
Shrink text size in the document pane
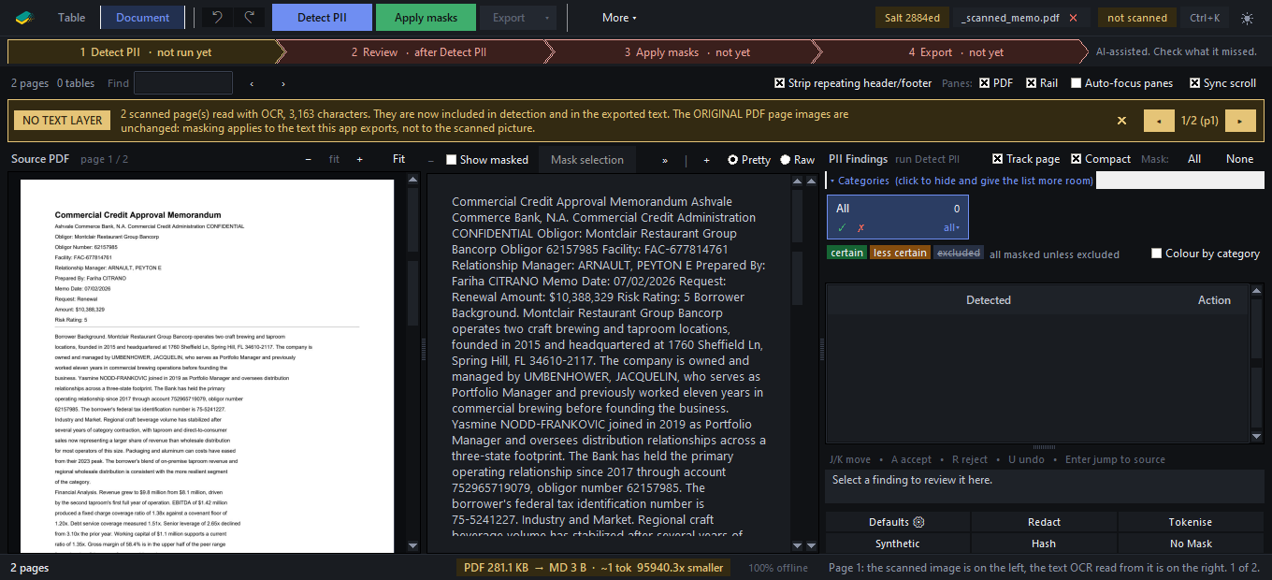tap(431, 160)
